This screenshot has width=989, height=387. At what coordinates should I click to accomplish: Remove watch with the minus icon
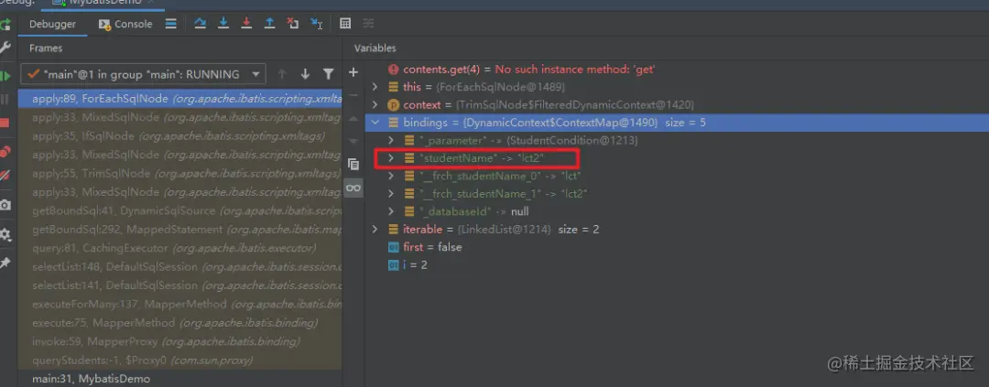coord(353,95)
